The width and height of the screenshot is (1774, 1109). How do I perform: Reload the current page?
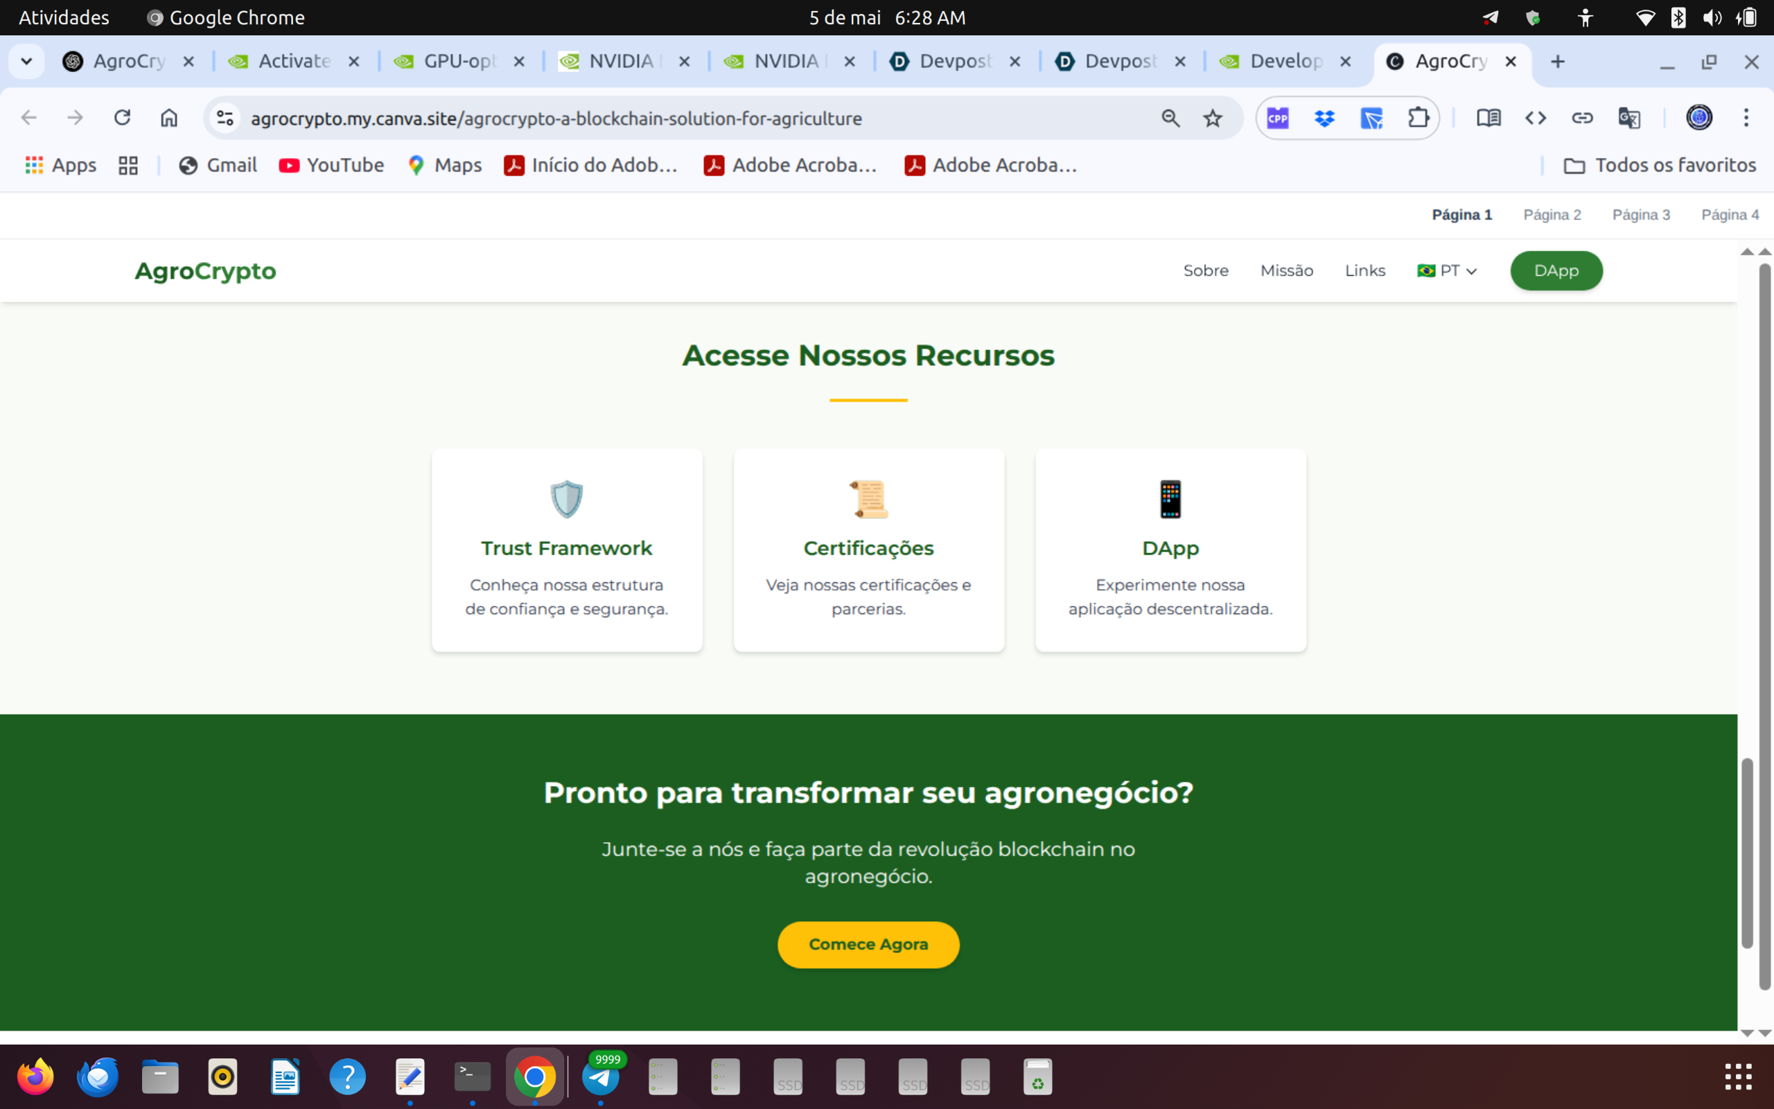(x=123, y=118)
